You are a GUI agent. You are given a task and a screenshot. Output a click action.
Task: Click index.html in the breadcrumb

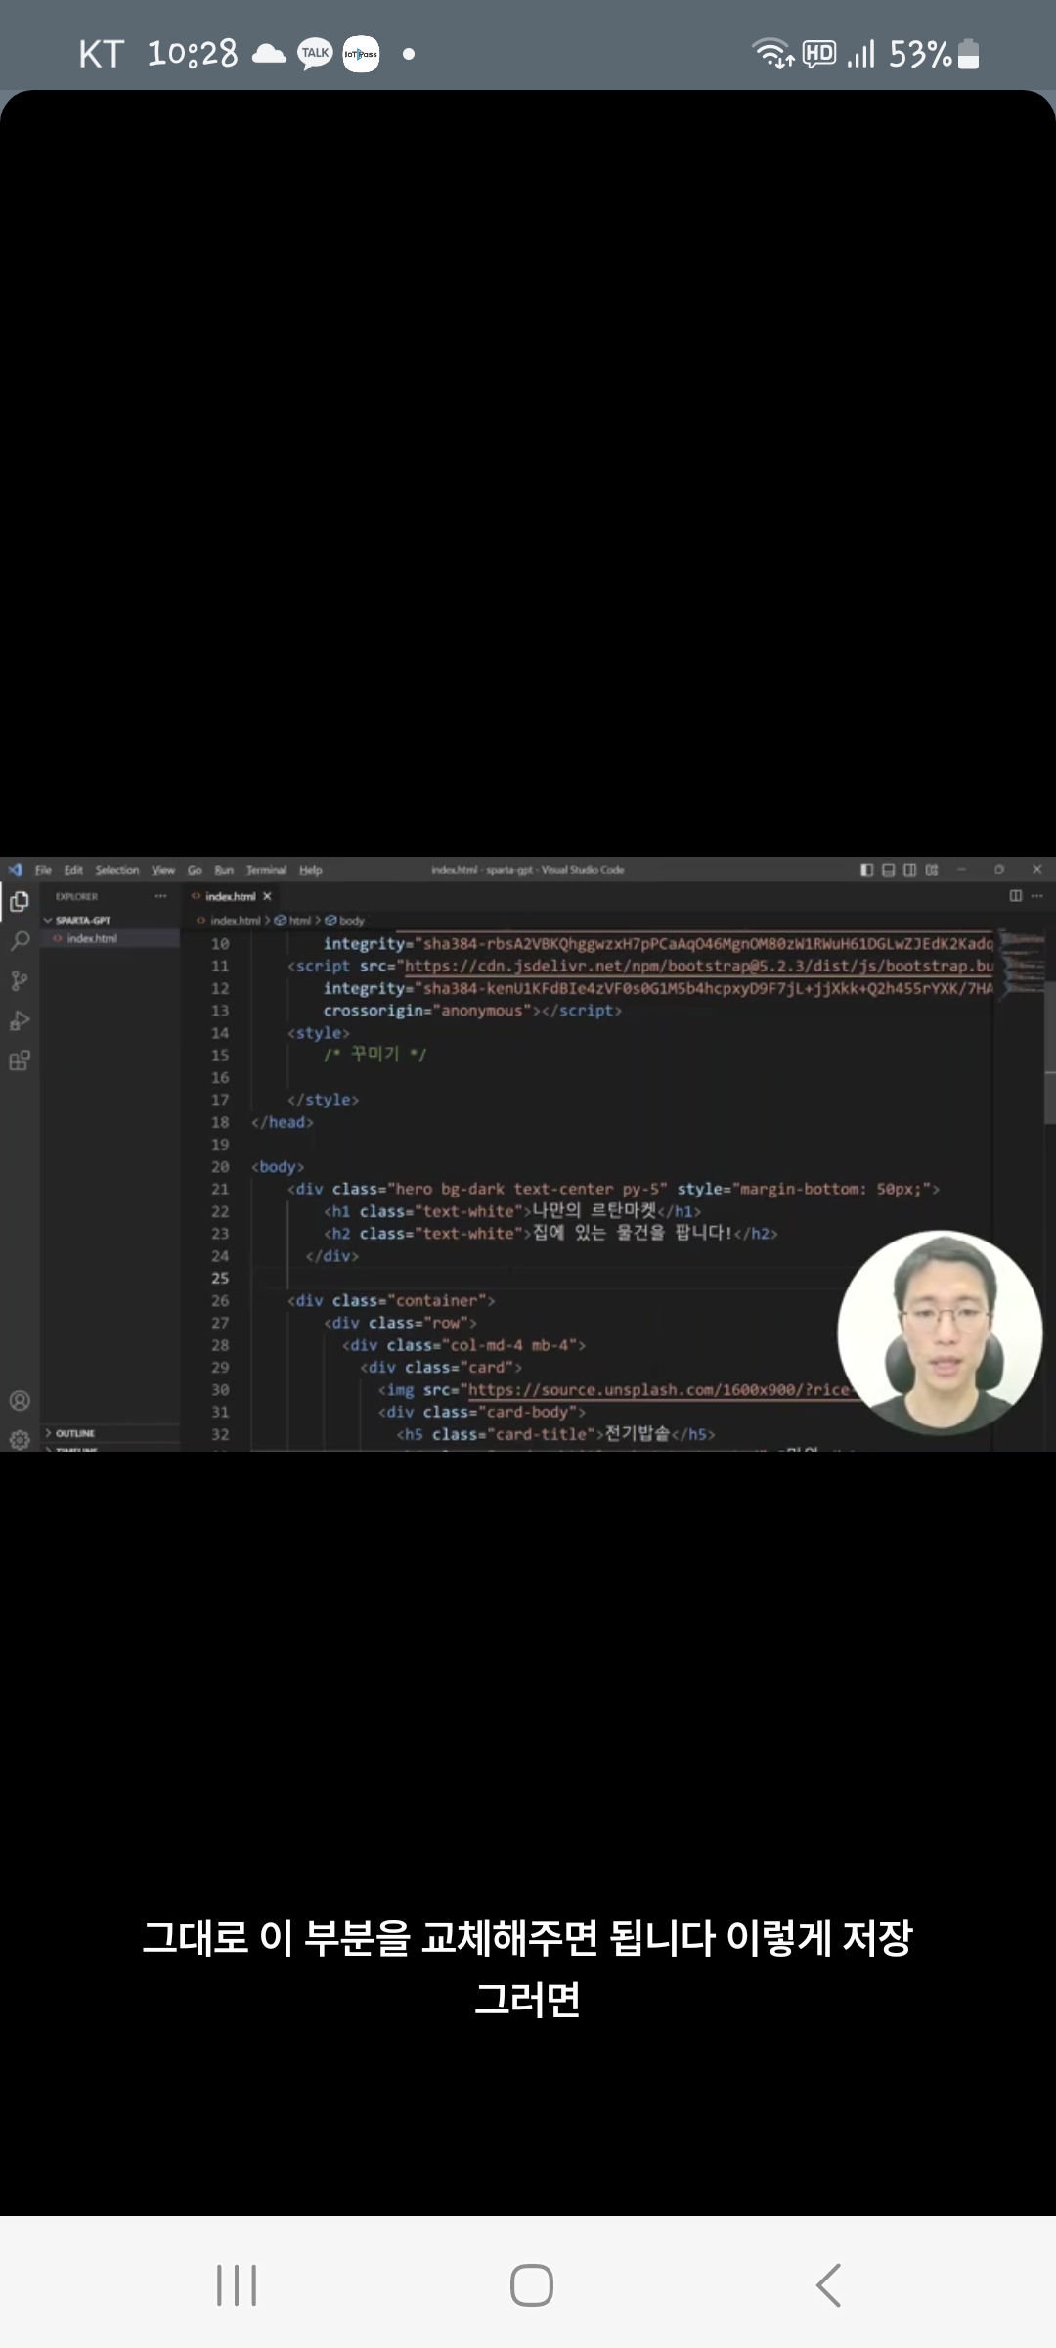coord(235,921)
